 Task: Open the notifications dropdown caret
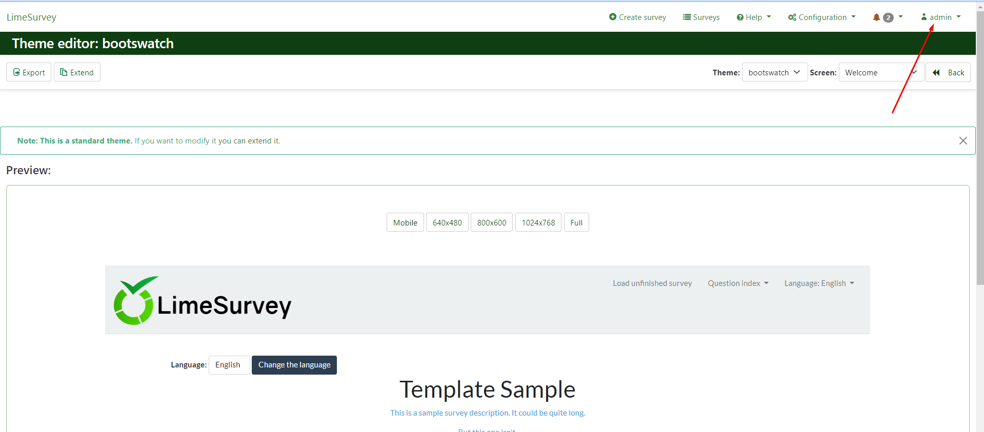(900, 17)
